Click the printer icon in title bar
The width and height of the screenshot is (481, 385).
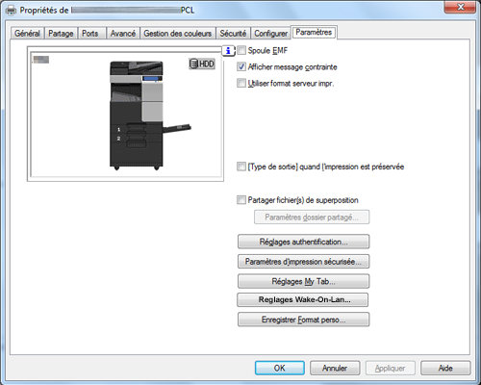12,10
